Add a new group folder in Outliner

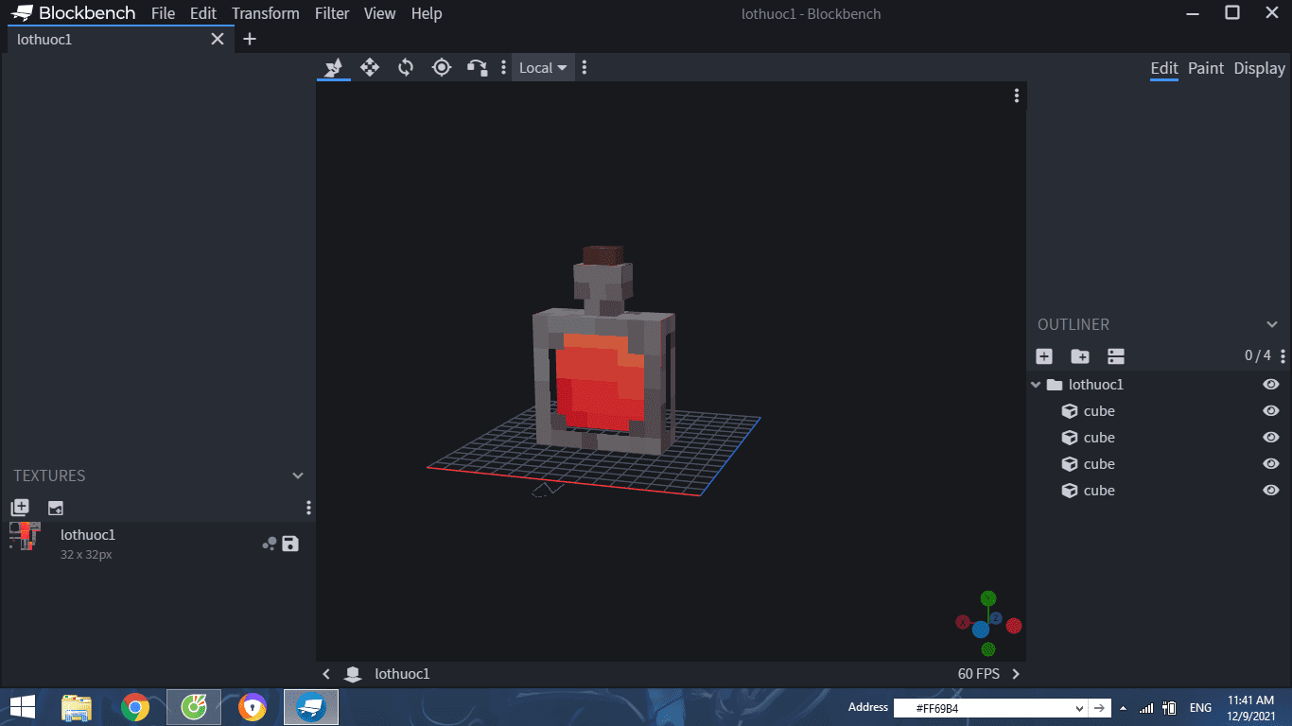click(1079, 356)
